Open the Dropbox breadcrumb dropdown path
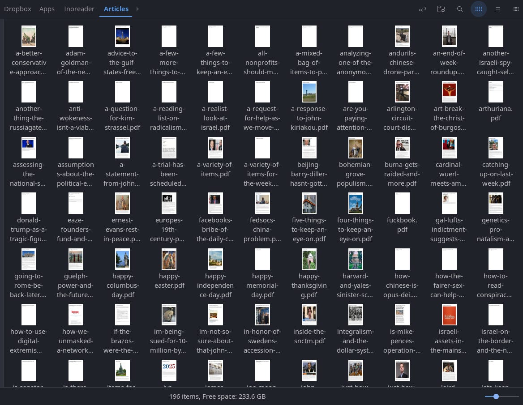 click(17, 9)
